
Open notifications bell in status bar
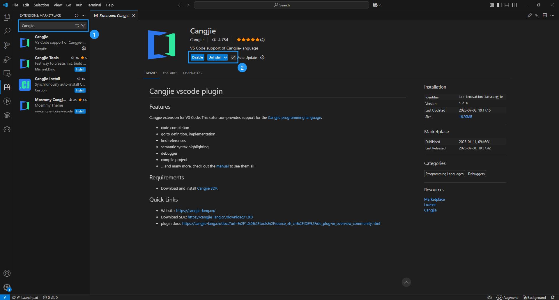(x=553, y=297)
